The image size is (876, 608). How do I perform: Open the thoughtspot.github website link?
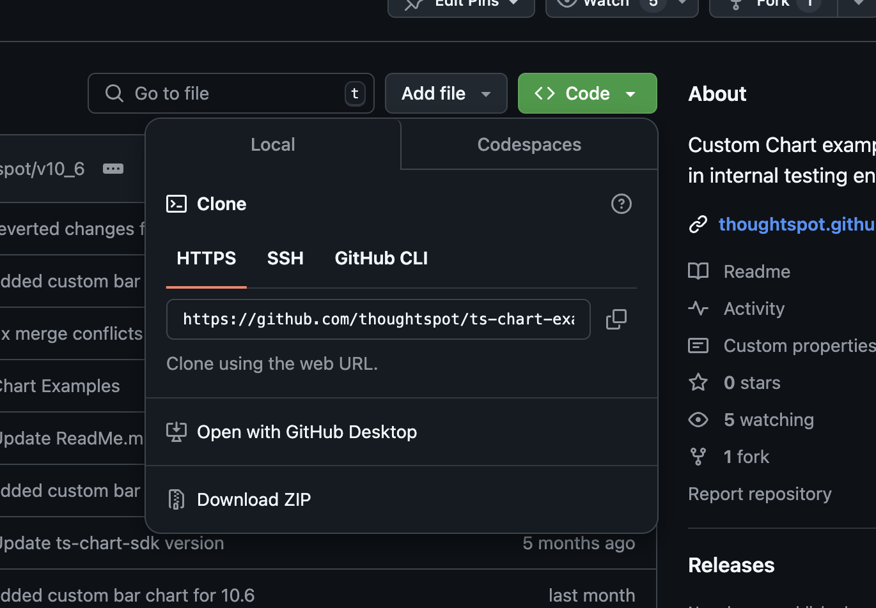click(797, 224)
